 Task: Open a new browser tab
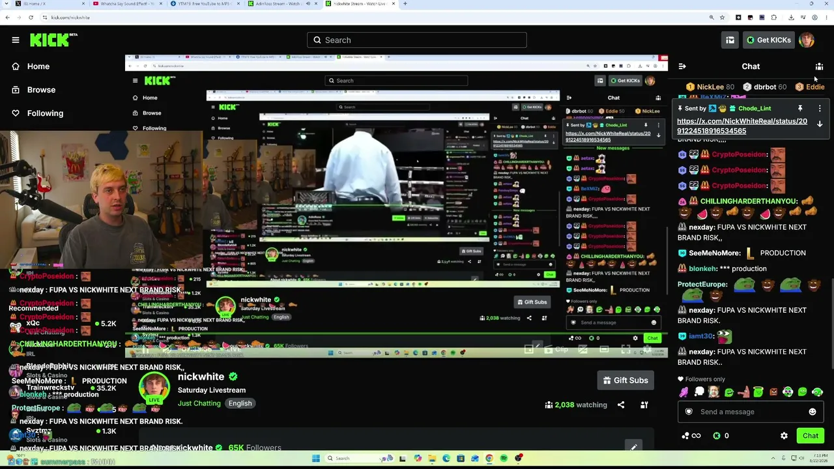pyautogui.click(x=405, y=4)
